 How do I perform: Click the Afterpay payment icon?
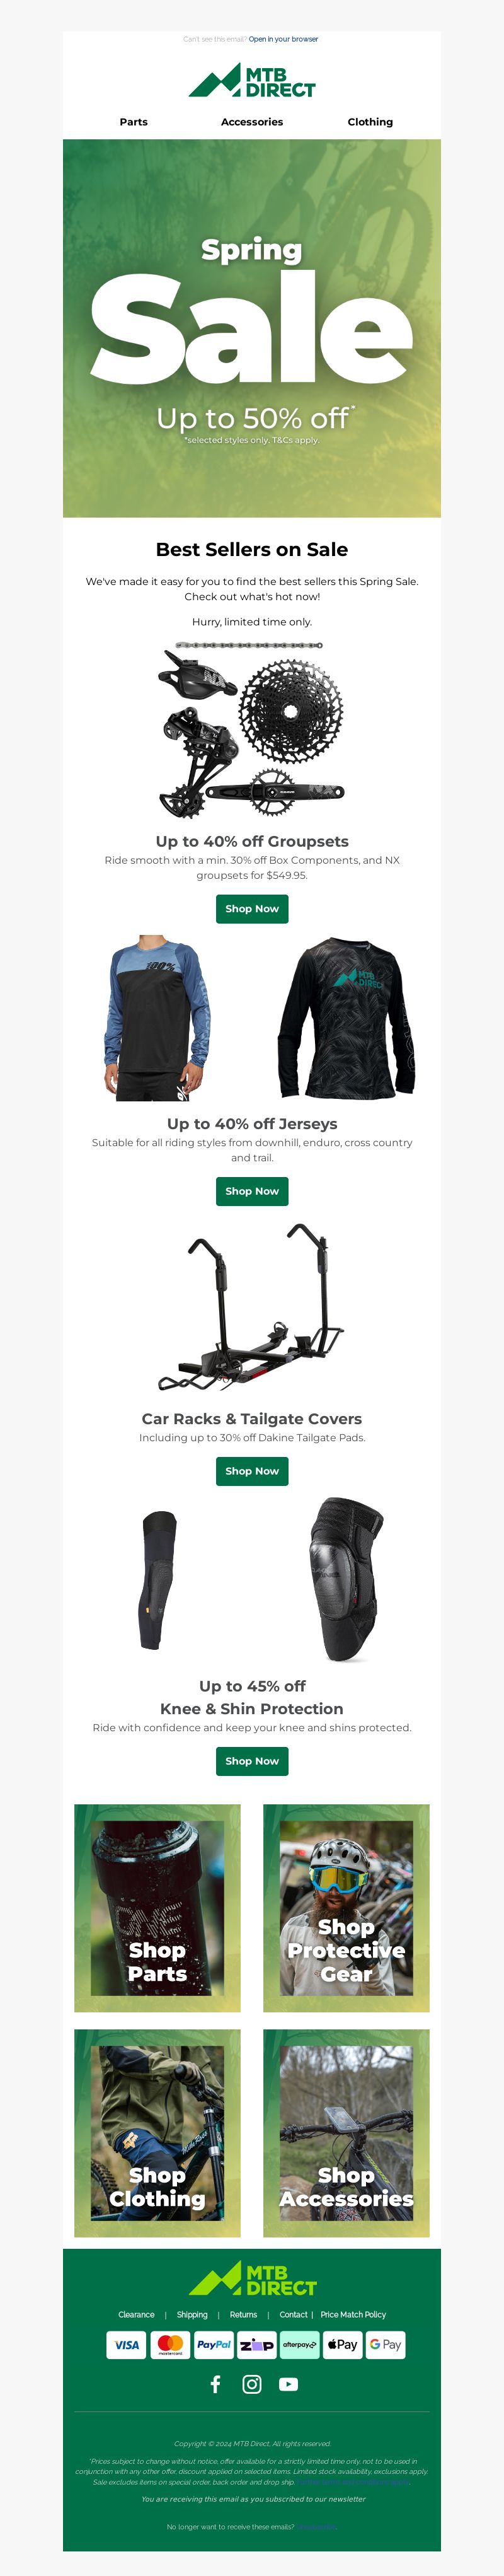click(x=299, y=2345)
